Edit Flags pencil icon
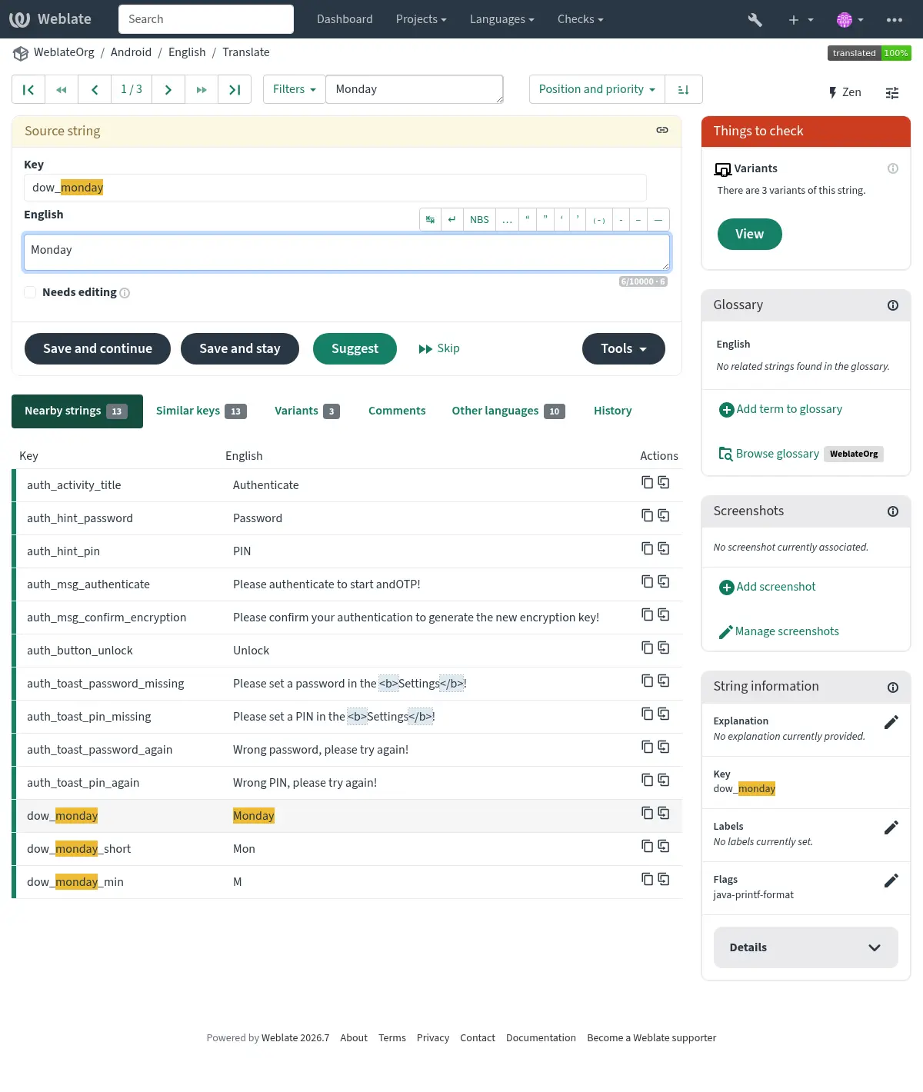Screen dimensions: 923x1092 point(891,881)
